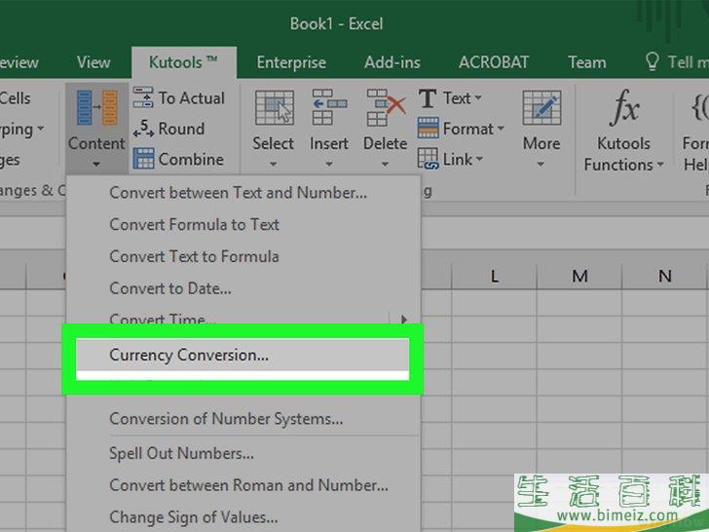Click the Round numbers icon
Image resolution: width=709 pixels, height=532 pixels.
(143, 129)
